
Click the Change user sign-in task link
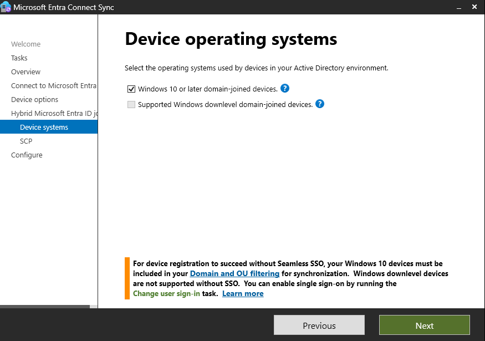tap(166, 293)
